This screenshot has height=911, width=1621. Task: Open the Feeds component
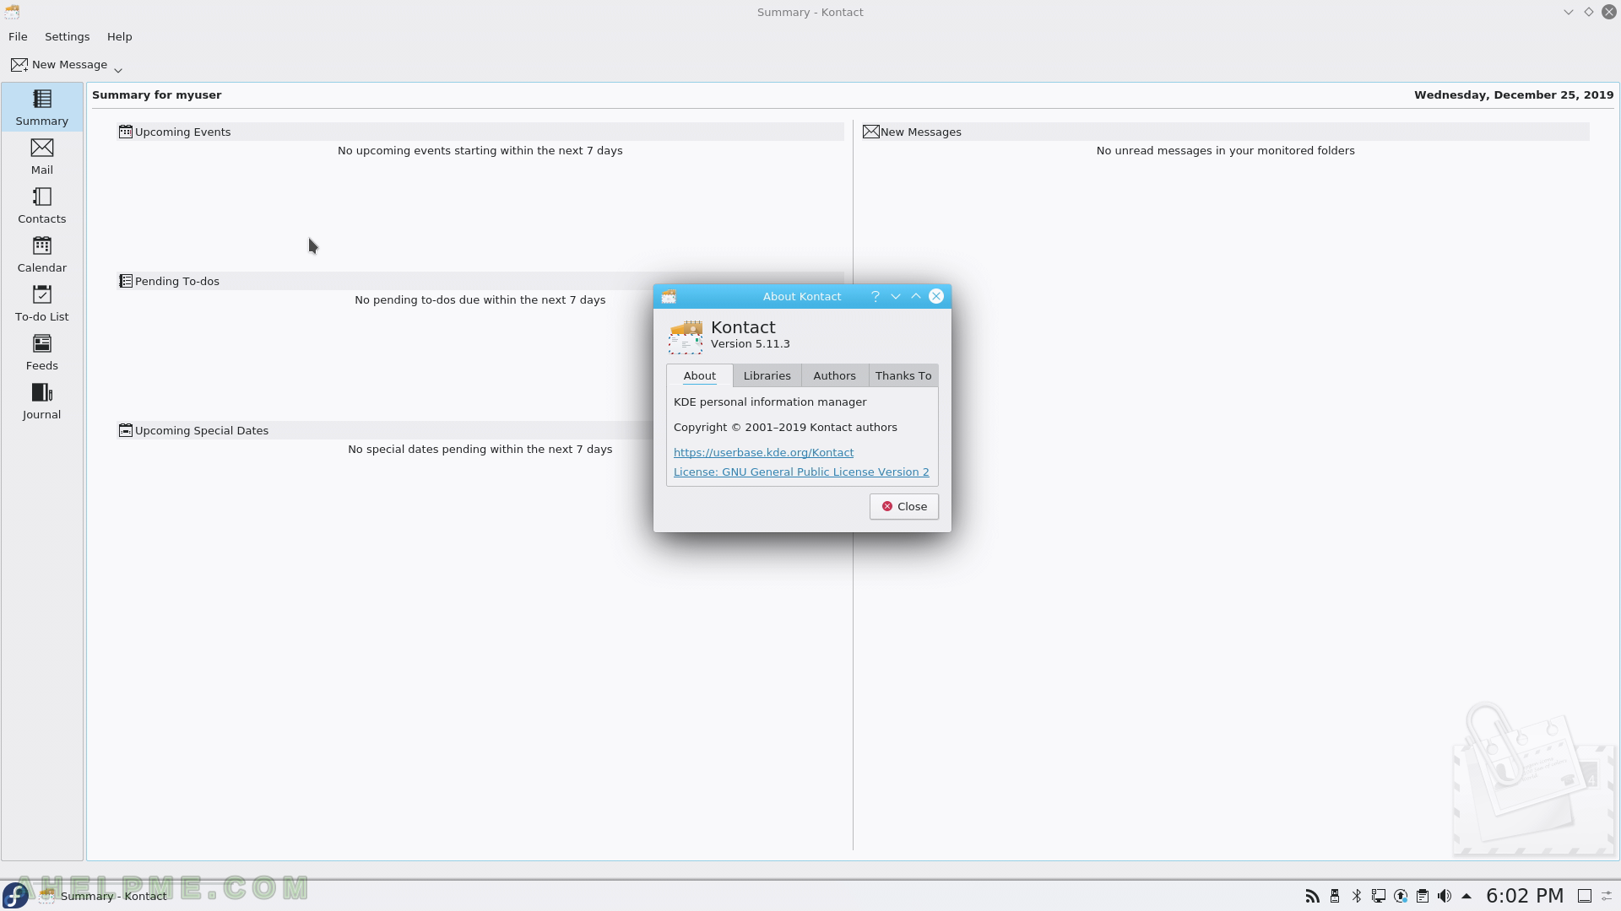coord(42,353)
